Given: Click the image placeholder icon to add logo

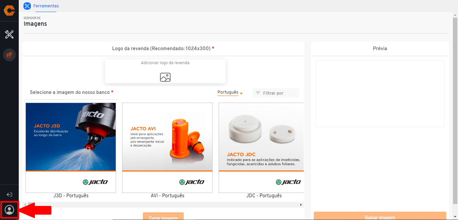Looking at the screenshot, I should pyautogui.click(x=165, y=77).
